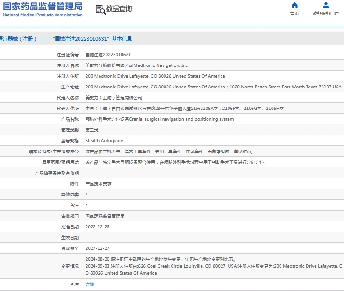344x291 pixels.
Task: Click the 批准日期 label
Action: click(x=70, y=227)
